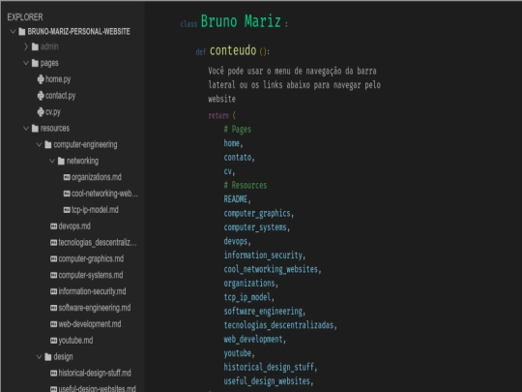Click the markdown icon beside web-development.md
522x392 pixels.
[53, 324]
